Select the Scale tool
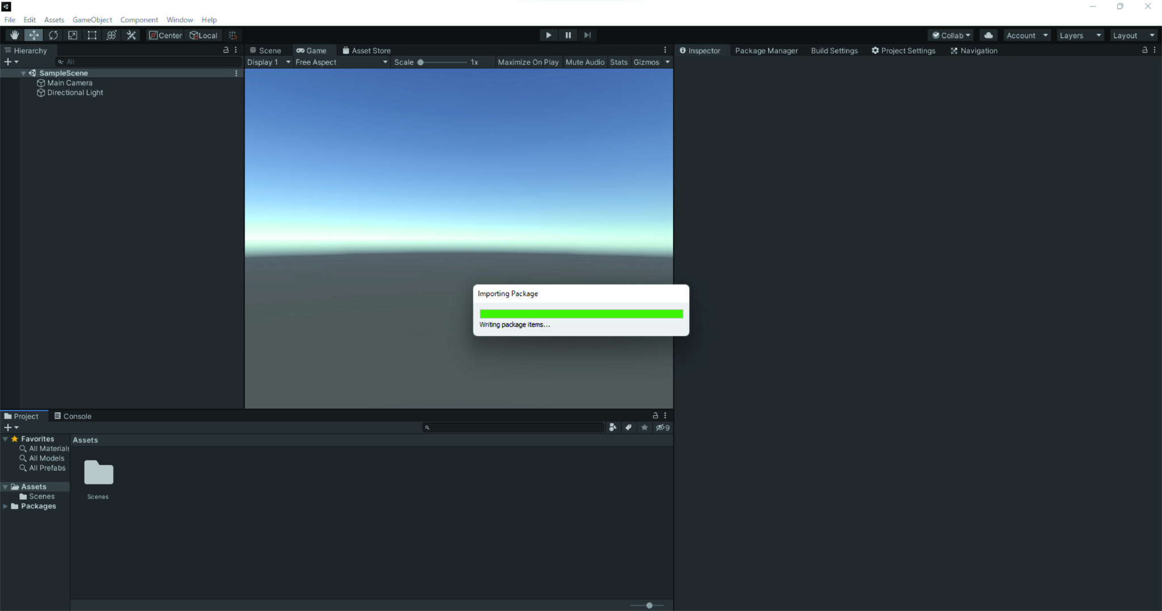Viewport: 1162px width, 611px height. click(x=73, y=35)
